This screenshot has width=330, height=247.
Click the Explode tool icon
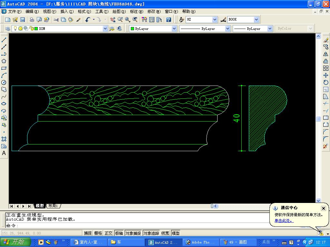[x=325, y=146]
